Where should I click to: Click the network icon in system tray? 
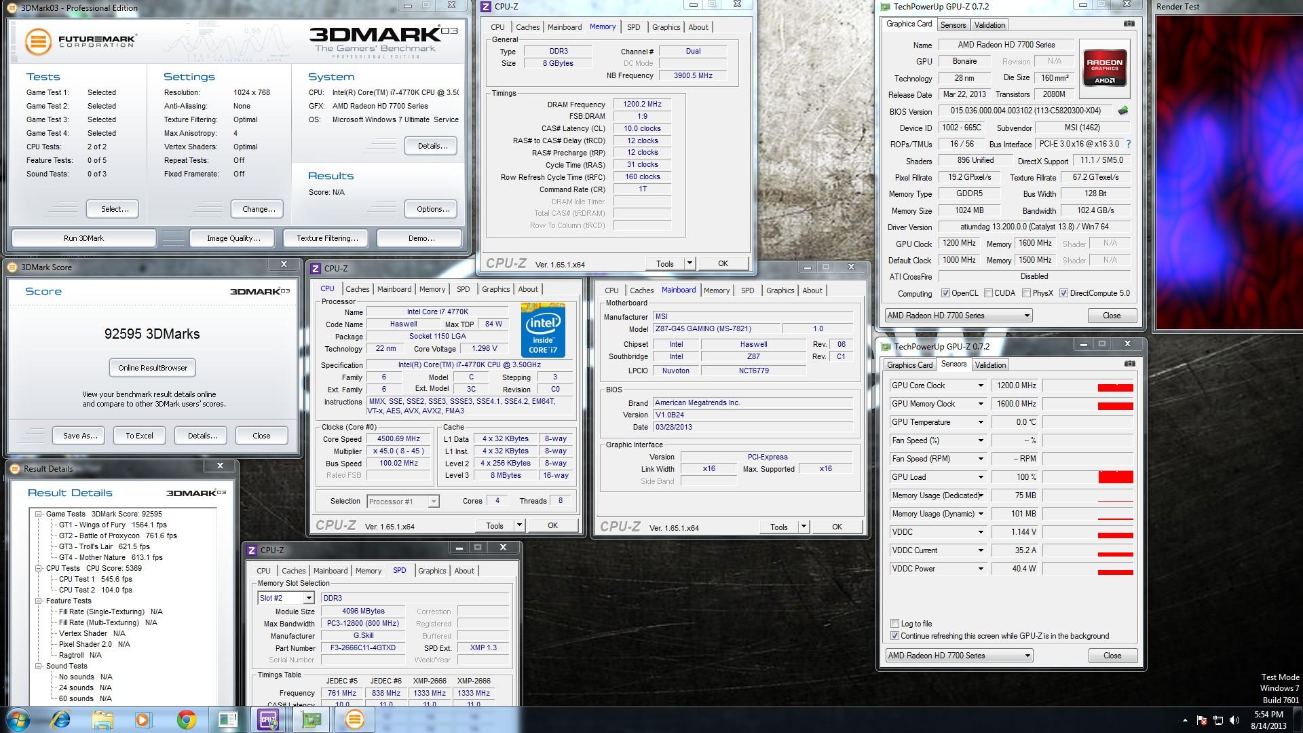click(1218, 720)
